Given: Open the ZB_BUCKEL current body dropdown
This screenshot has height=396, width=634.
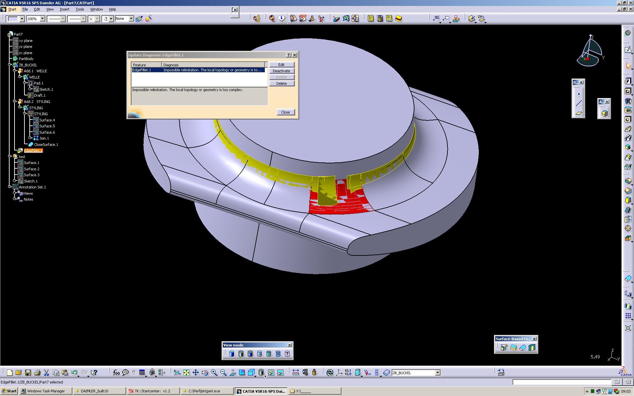Looking at the screenshot, I should [x=438, y=373].
